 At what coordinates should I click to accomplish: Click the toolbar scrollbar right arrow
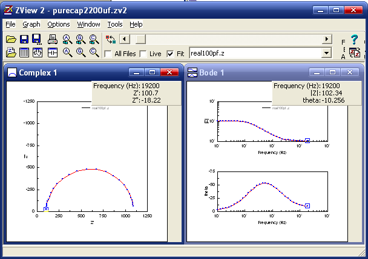tap(327, 39)
